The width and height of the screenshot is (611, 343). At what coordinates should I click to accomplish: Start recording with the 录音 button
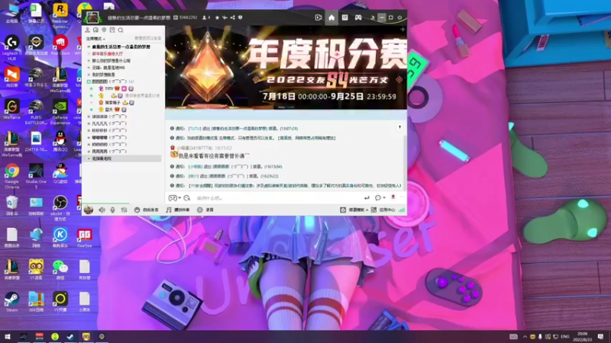205,210
